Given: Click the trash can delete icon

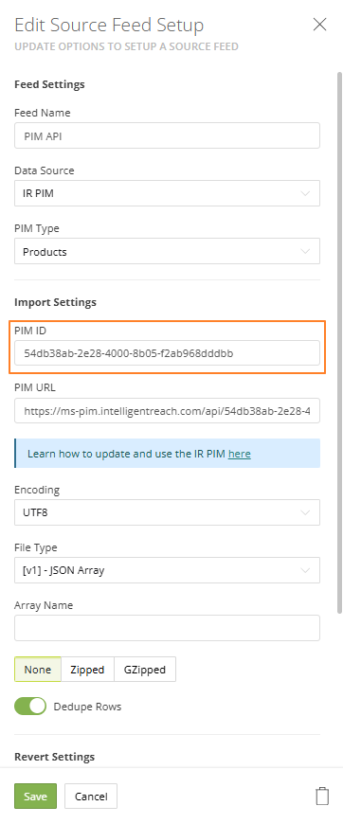Looking at the screenshot, I should (x=322, y=796).
